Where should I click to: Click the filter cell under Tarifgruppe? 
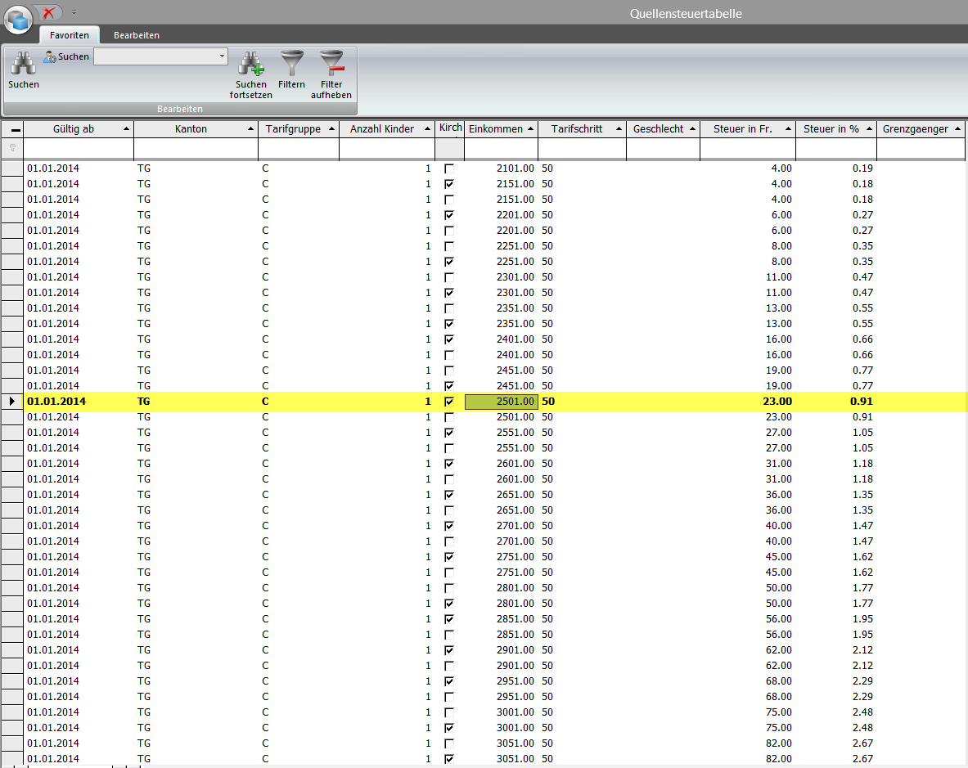click(x=298, y=148)
